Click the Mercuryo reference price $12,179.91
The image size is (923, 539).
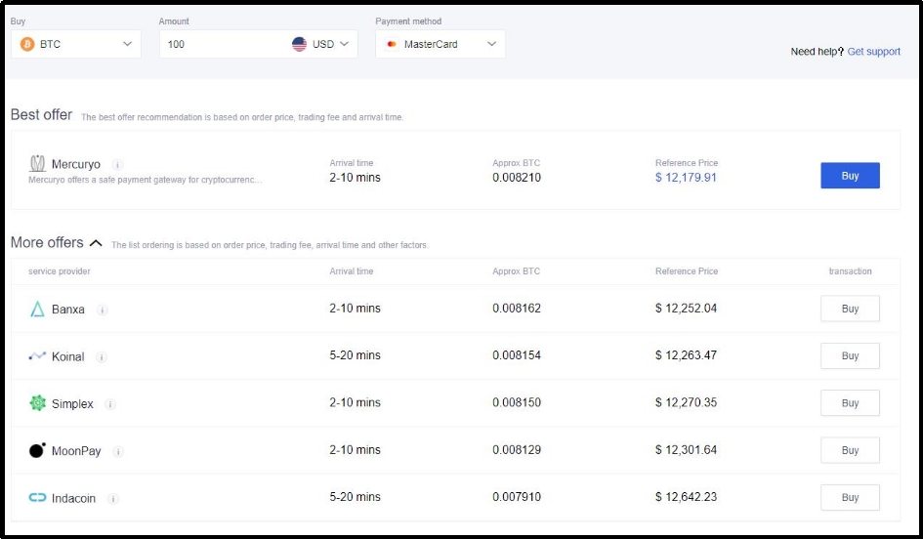click(686, 178)
